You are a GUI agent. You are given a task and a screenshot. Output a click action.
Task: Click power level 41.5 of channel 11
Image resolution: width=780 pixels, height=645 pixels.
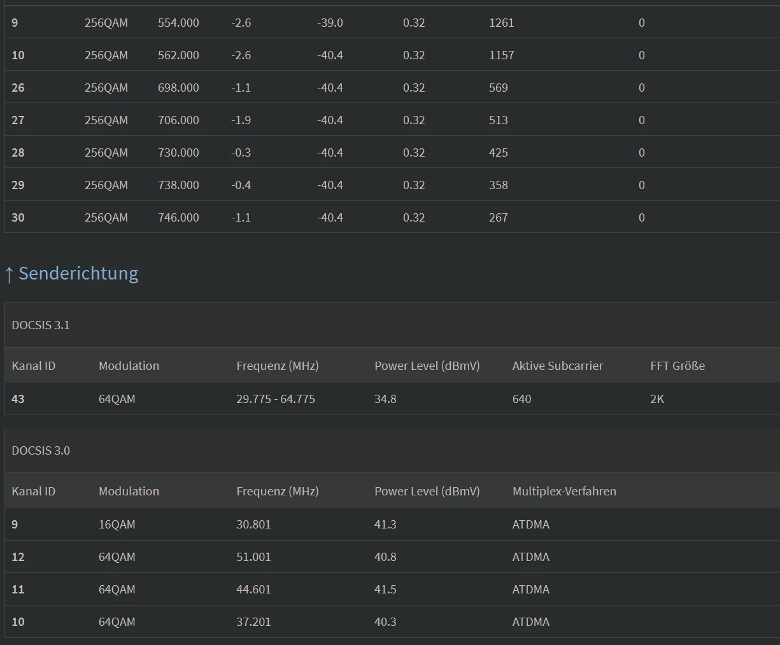(x=385, y=589)
